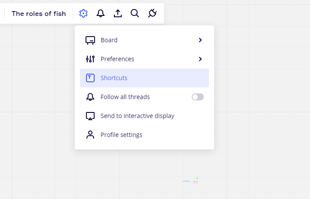Image resolution: width=310 pixels, height=199 pixels.
Task: Click the screen icon beside Send to interactive display
Action: coord(90,116)
